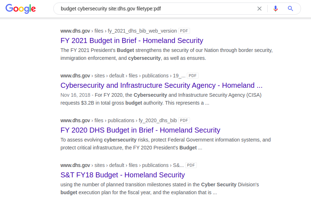Open Cybersecurity and Infrastructure Security Agency result
Viewport: 311px width, 201px height.
click(x=161, y=85)
